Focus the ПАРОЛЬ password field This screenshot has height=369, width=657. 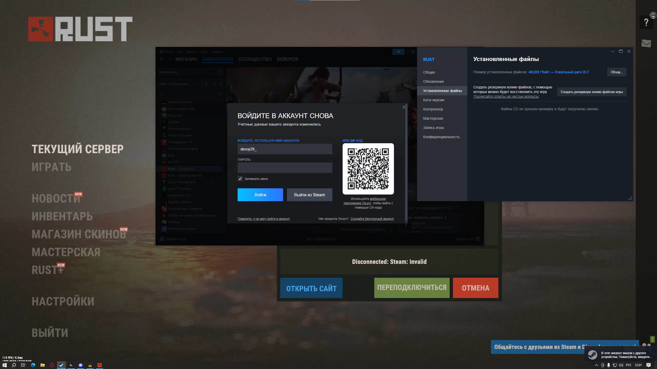pos(285,168)
